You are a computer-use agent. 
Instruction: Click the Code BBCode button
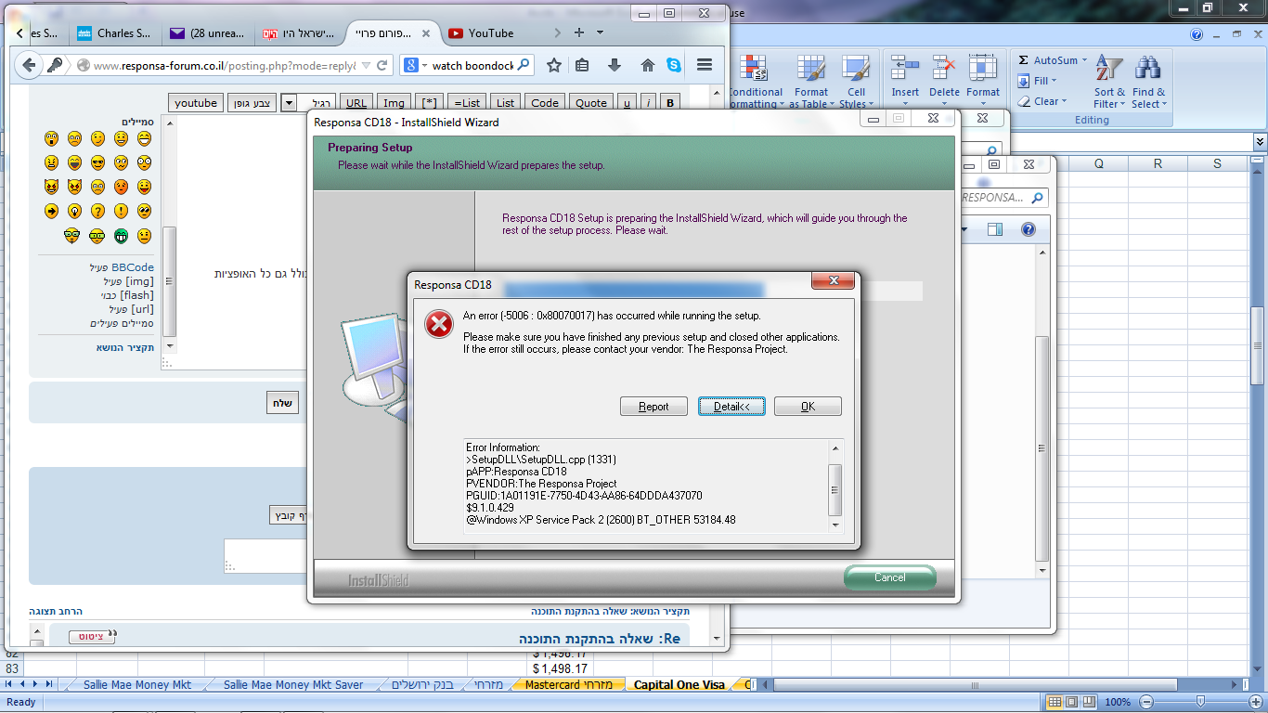(545, 103)
